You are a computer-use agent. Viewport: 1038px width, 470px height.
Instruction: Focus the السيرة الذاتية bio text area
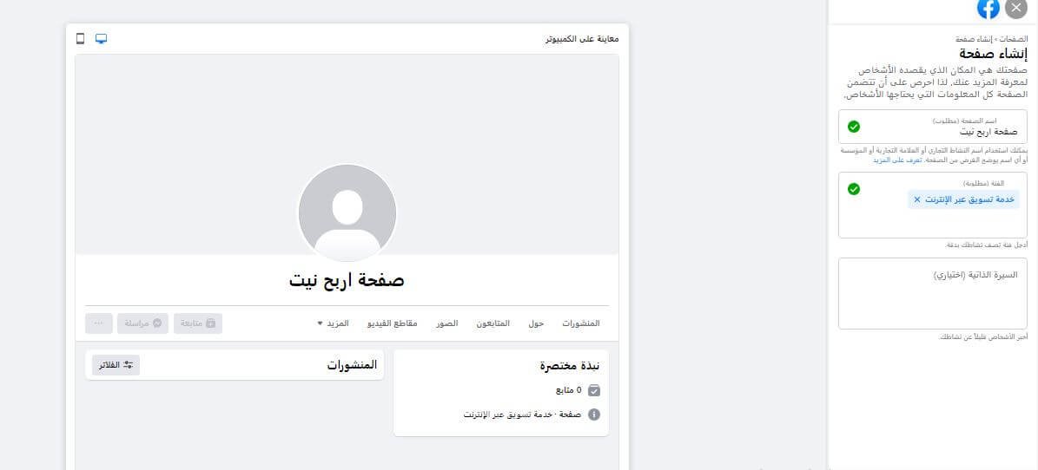click(x=933, y=293)
